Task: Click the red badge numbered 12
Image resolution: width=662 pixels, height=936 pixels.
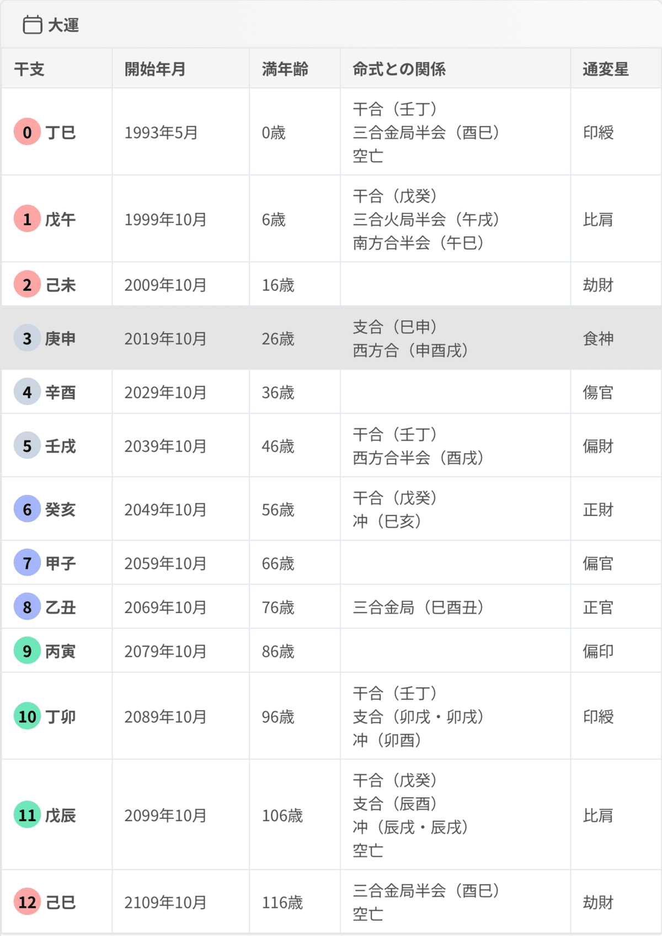Action: click(27, 902)
